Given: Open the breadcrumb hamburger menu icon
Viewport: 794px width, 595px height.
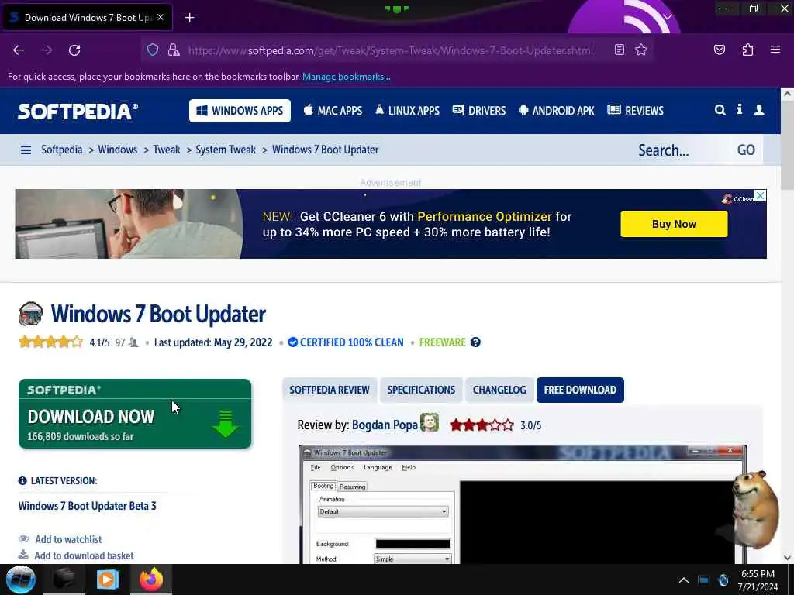Looking at the screenshot, I should click(26, 150).
